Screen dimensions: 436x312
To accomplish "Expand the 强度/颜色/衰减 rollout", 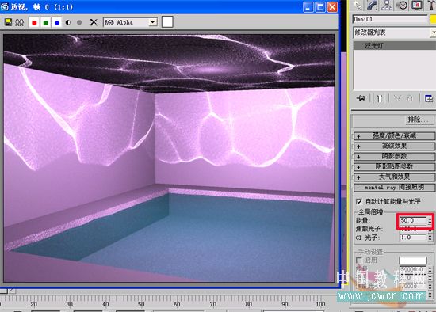I will 394,135.
